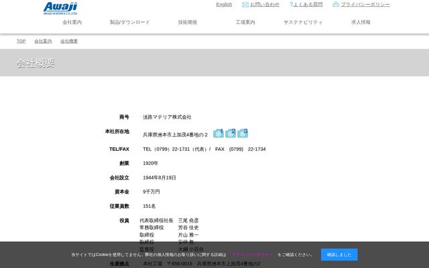The width and height of the screenshot is (429, 268).
Task: Click the 資本金 row label
Action: coord(122,192)
